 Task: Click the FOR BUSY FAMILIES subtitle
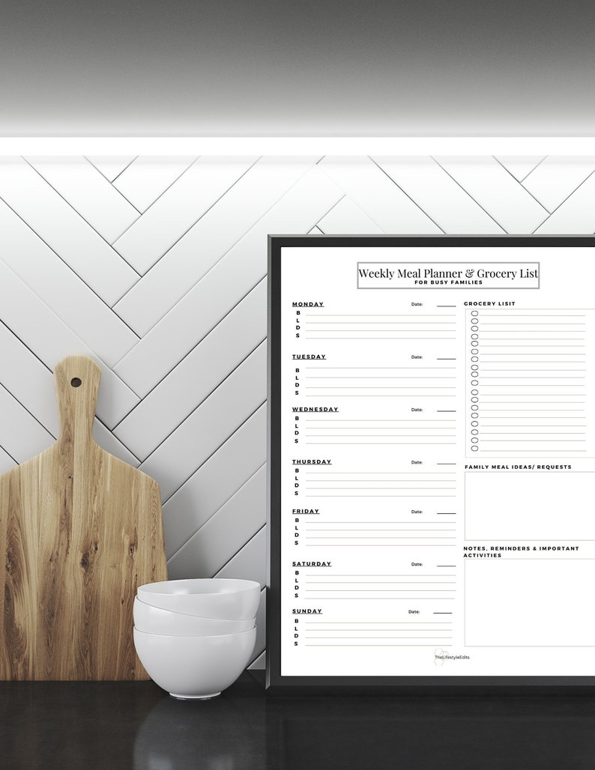point(448,282)
